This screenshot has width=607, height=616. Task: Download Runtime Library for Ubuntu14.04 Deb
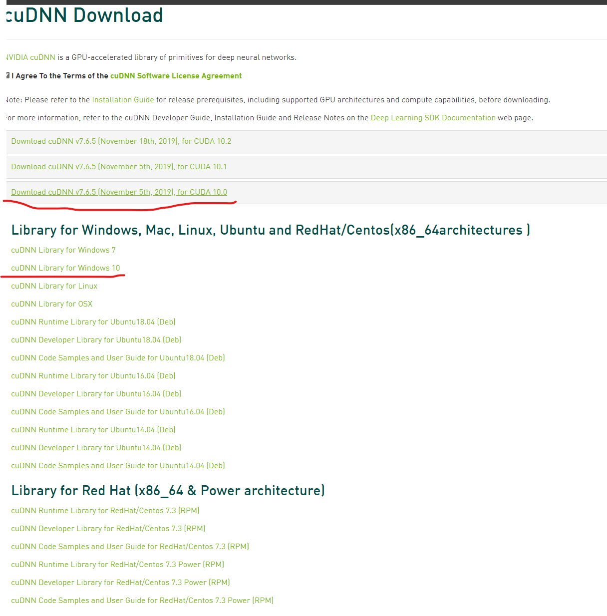93,430
